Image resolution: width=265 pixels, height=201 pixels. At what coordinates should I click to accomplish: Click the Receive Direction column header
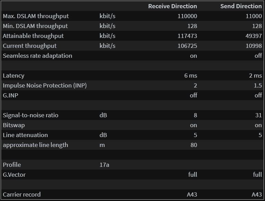(172, 6)
